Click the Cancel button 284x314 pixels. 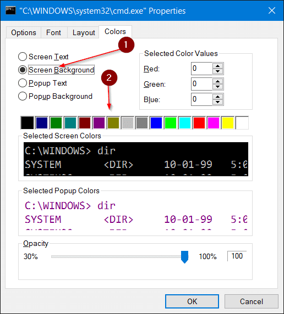pos(252,301)
